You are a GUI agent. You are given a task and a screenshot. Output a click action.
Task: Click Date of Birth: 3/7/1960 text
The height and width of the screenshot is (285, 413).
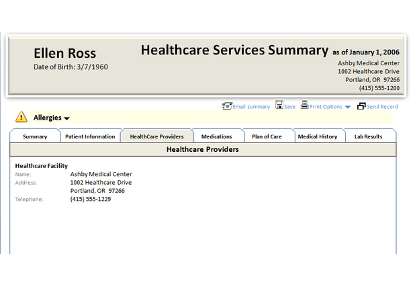(x=71, y=67)
